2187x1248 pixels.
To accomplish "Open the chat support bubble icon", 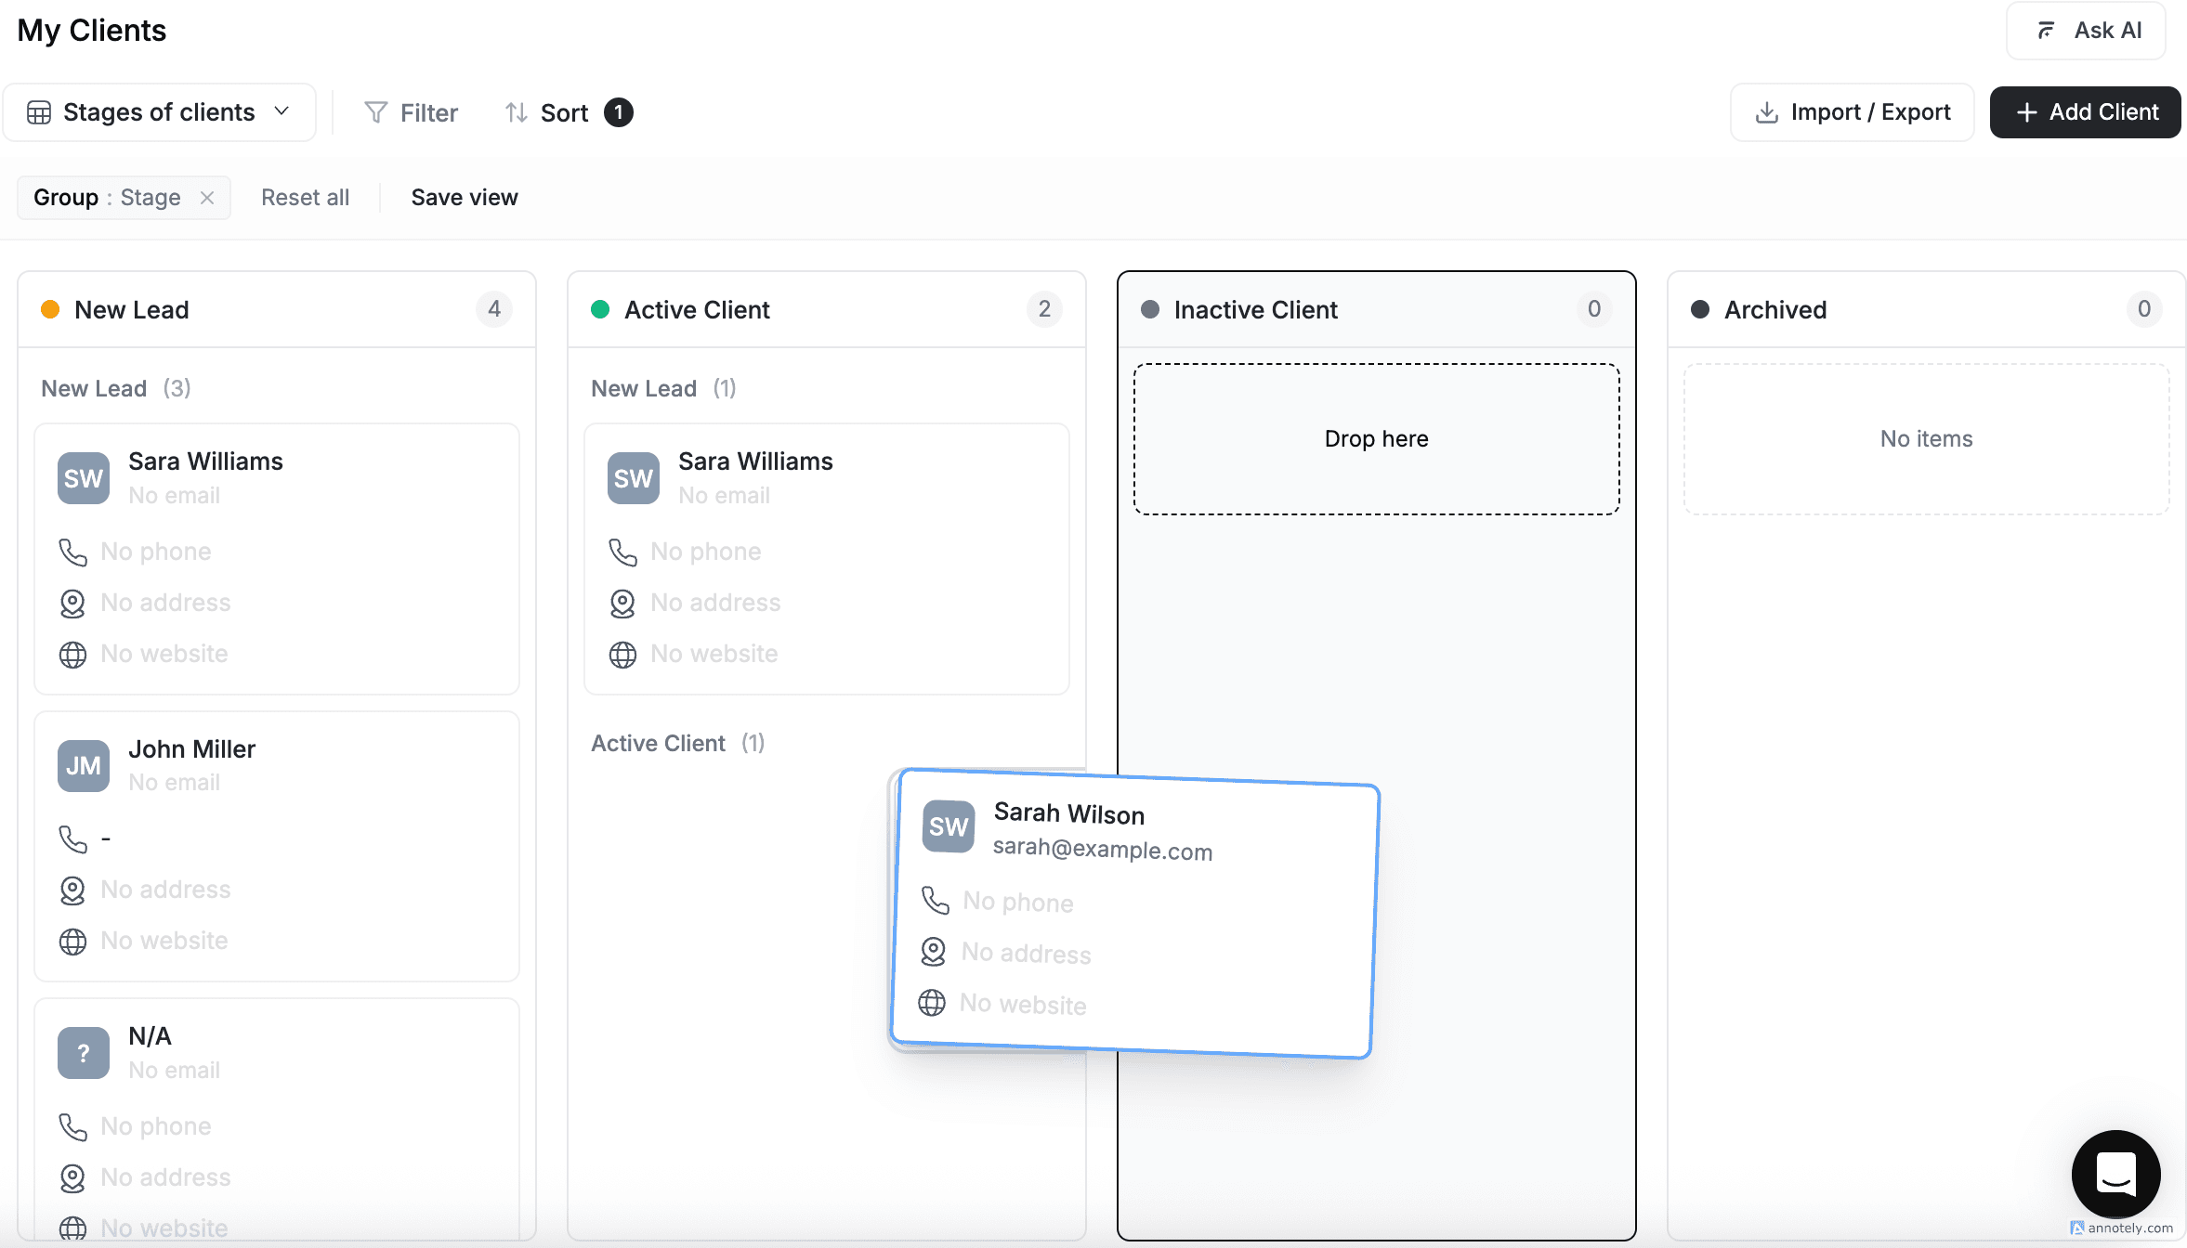I will [2115, 1174].
